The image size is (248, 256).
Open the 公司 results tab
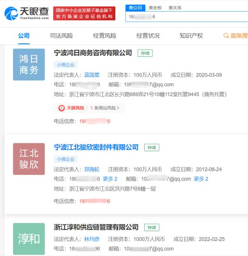point(24,36)
